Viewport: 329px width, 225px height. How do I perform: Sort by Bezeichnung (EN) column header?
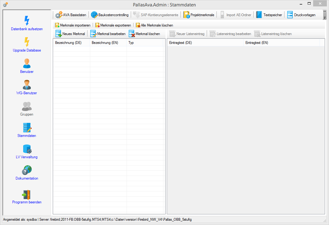click(x=108, y=43)
